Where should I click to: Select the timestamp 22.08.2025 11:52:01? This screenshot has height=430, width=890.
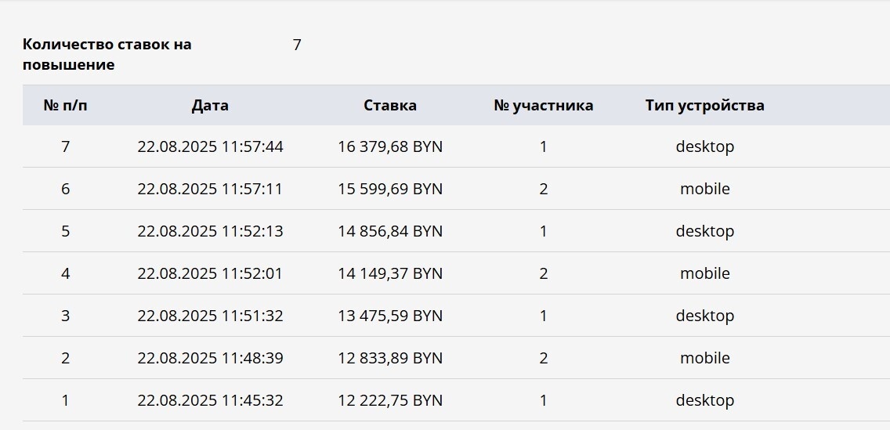(210, 273)
